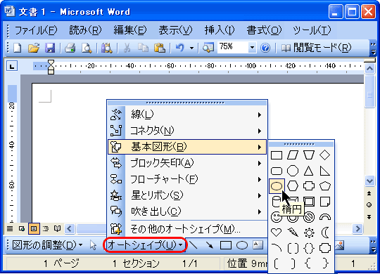
Task: Select the double brace shape
Action: click(309, 248)
